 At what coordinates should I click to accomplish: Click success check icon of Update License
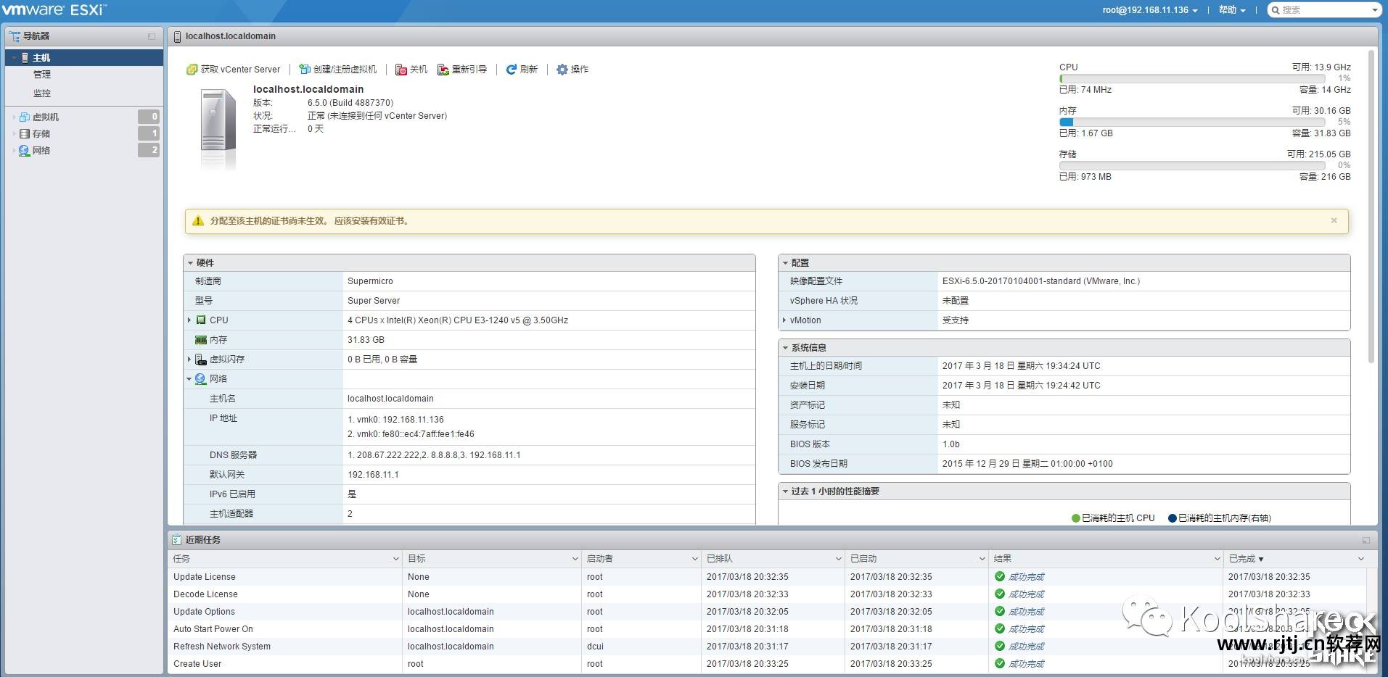[1000, 576]
